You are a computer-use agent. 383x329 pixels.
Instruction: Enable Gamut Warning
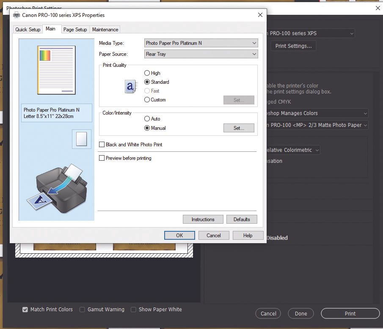(82, 310)
